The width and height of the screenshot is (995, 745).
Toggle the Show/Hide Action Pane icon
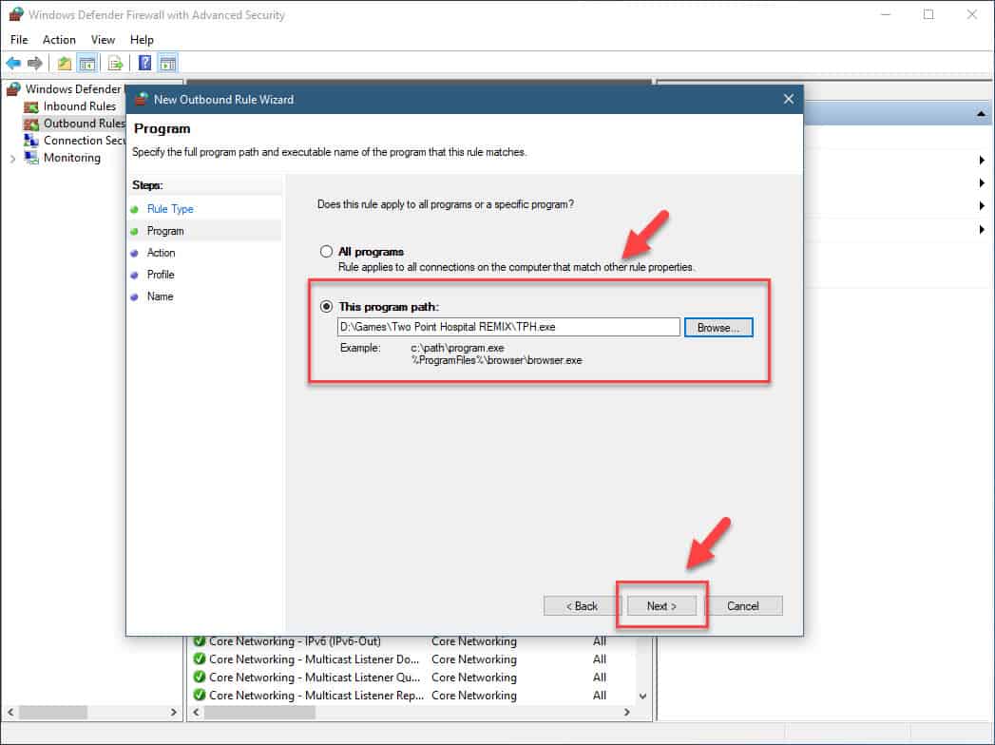pyautogui.click(x=168, y=63)
